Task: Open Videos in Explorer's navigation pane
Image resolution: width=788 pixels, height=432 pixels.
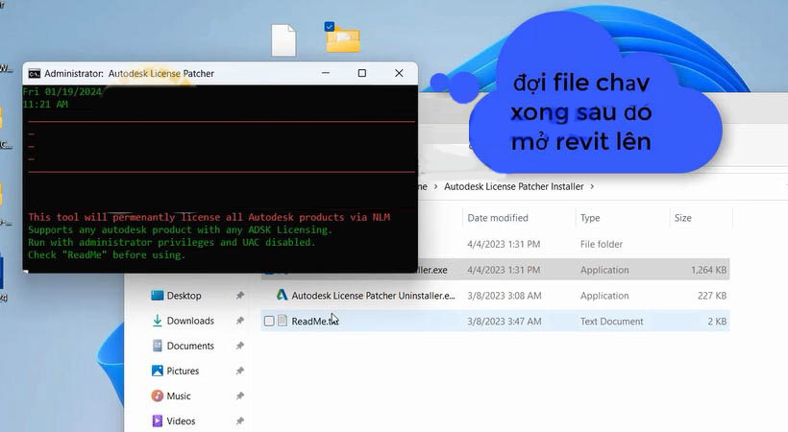Action: (181, 420)
